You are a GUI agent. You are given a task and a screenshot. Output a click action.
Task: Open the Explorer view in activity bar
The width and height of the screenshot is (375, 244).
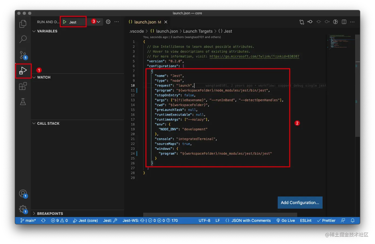(x=23, y=24)
